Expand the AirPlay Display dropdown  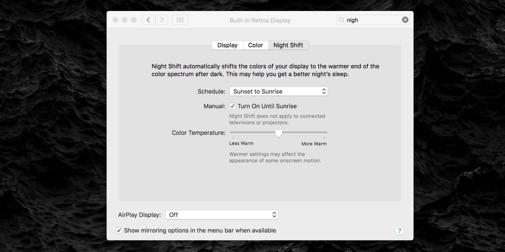point(222,215)
